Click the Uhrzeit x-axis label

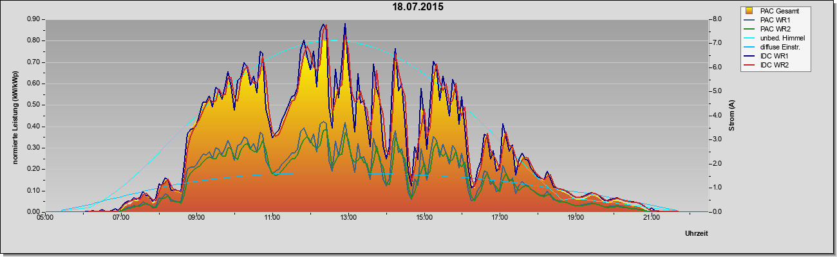[697, 233]
